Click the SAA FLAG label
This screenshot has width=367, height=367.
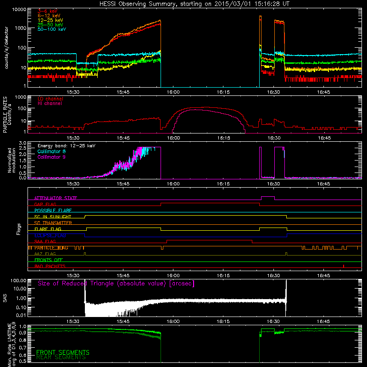pyautogui.click(x=45, y=241)
